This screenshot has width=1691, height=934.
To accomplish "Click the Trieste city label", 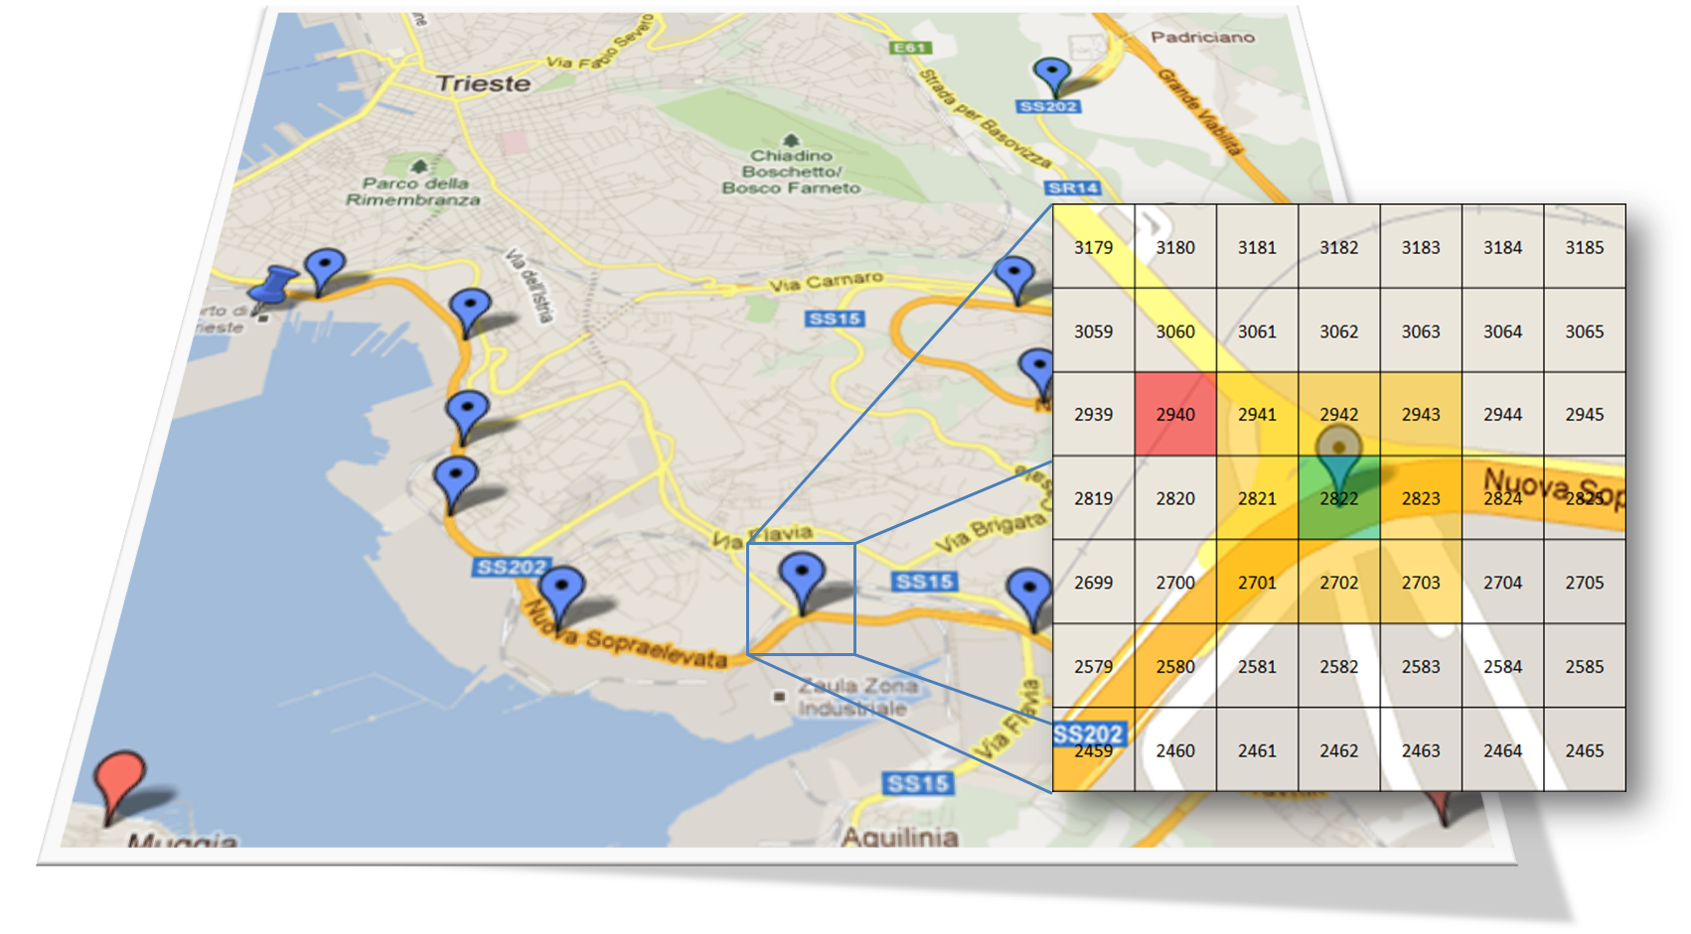I will point(484,83).
